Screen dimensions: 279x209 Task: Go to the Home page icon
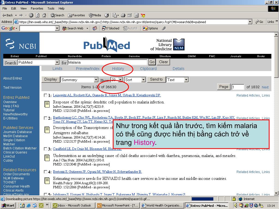pyautogui.click(x=44, y=15)
